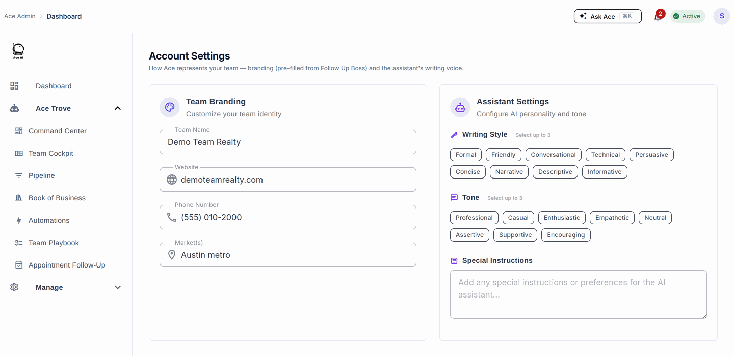Toggle the Descriptive writing style
The image size is (734, 356).
click(555, 172)
